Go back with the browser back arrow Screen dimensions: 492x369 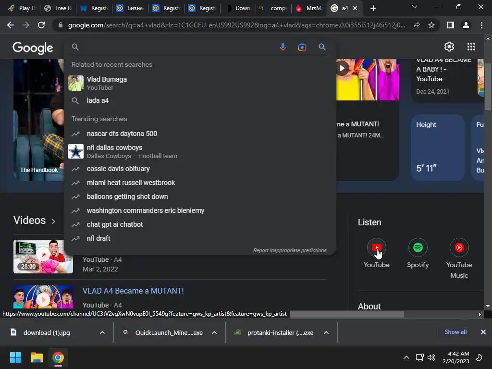pyautogui.click(x=11, y=25)
